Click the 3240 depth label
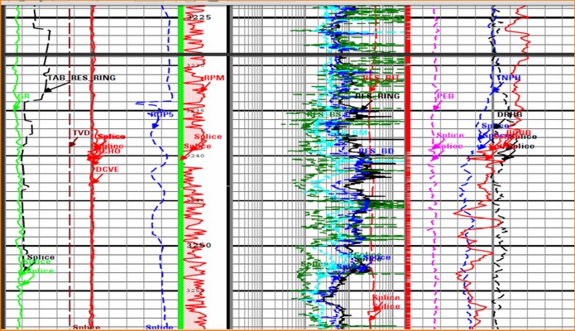This screenshot has width=575, height=331. point(196,155)
